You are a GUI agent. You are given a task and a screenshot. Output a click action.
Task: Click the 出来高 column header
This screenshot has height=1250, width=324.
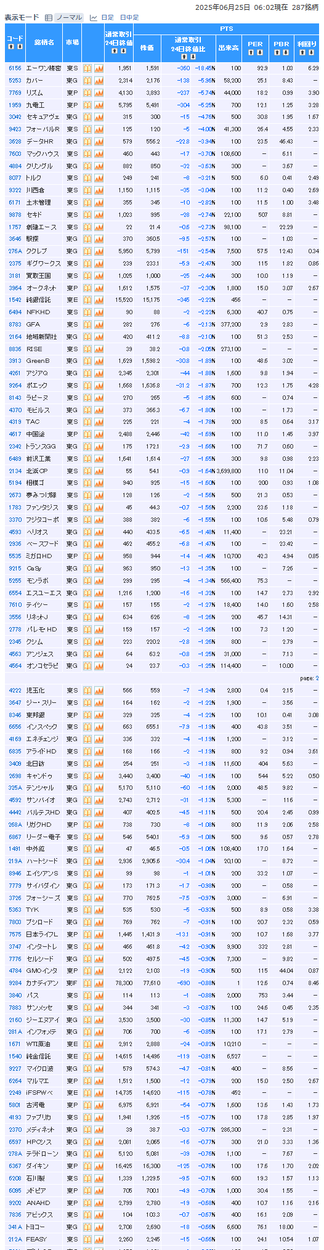[229, 48]
